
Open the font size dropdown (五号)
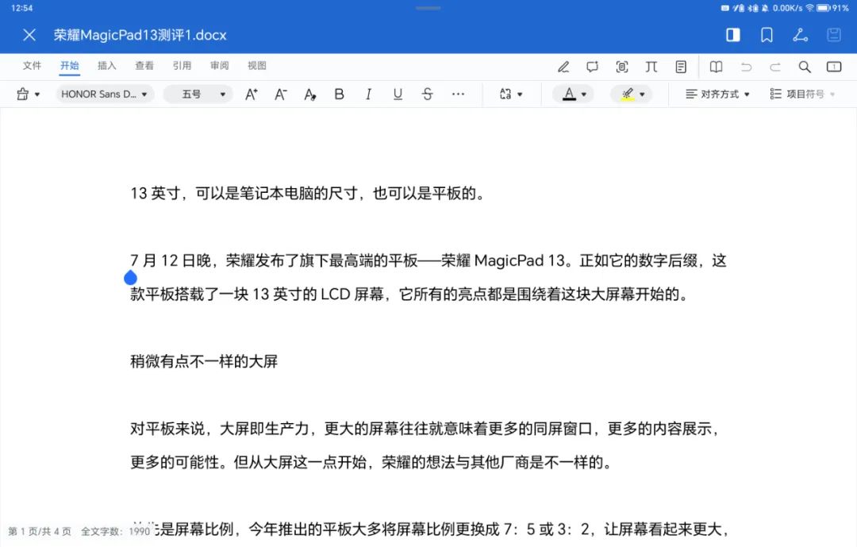197,94
